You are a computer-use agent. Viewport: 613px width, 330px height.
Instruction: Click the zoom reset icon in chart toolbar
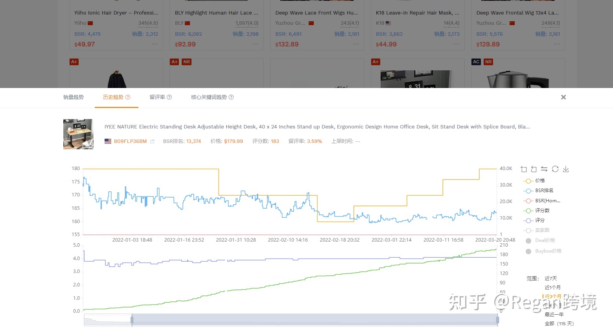(534, 169)
